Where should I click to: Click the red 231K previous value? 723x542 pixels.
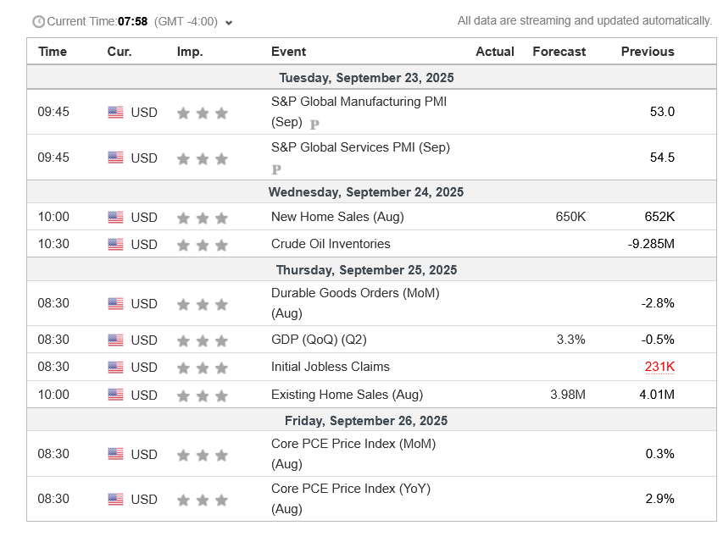[x=659, y=367]
